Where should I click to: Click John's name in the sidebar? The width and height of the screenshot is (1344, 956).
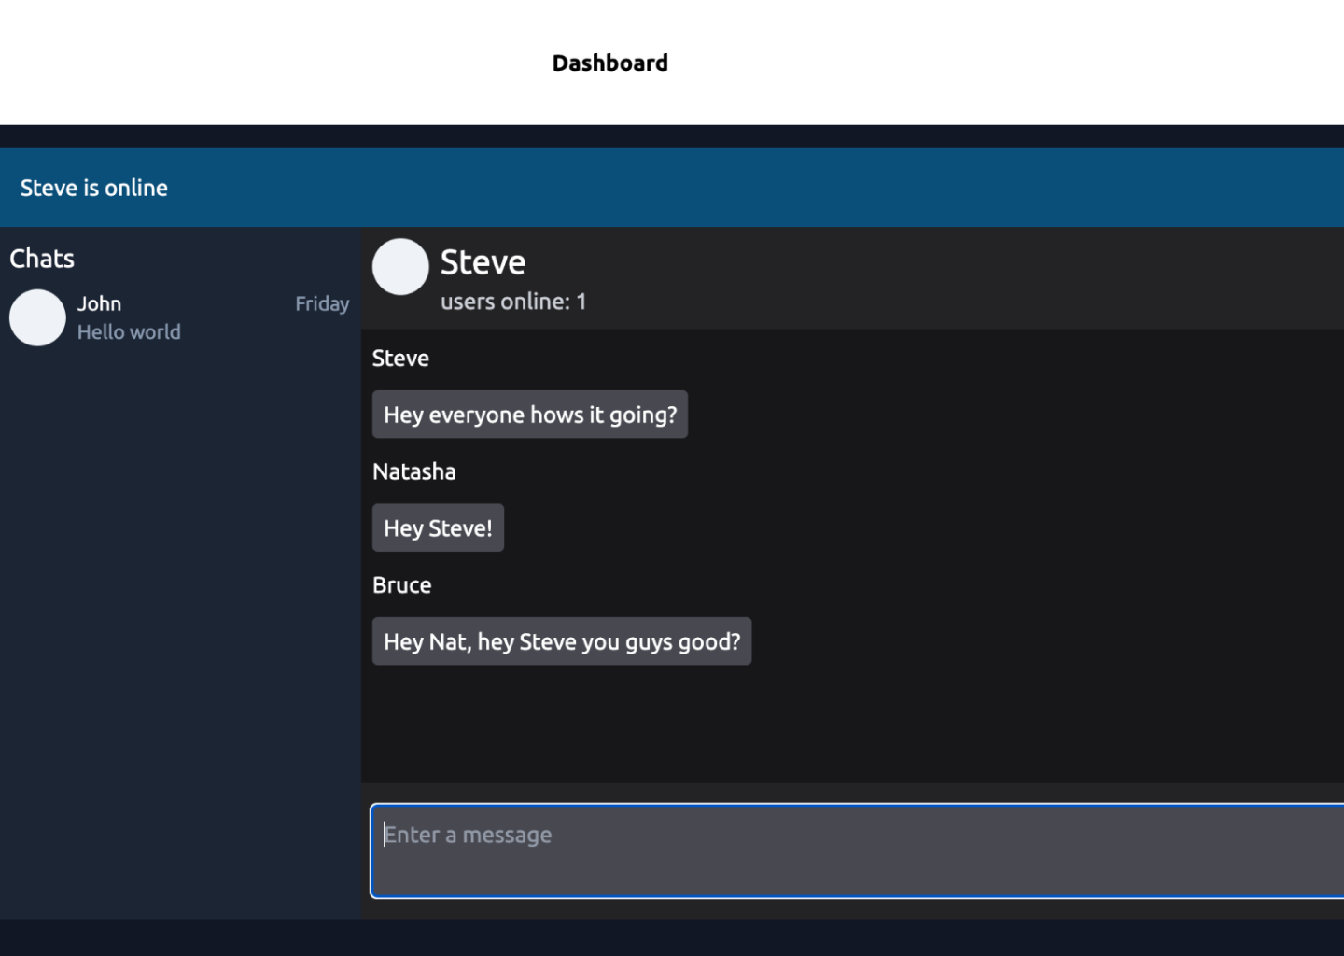point(99,303)
